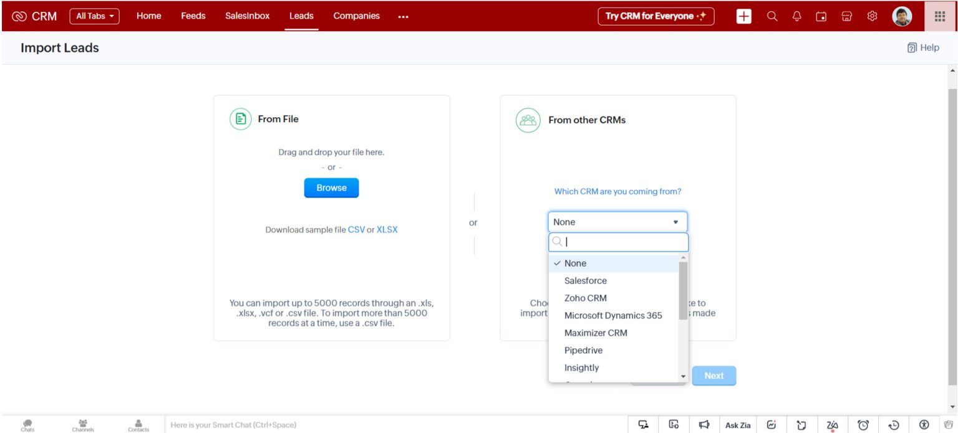
Task: Go to the SalesInbox tab
Action: tap(247, 16)
